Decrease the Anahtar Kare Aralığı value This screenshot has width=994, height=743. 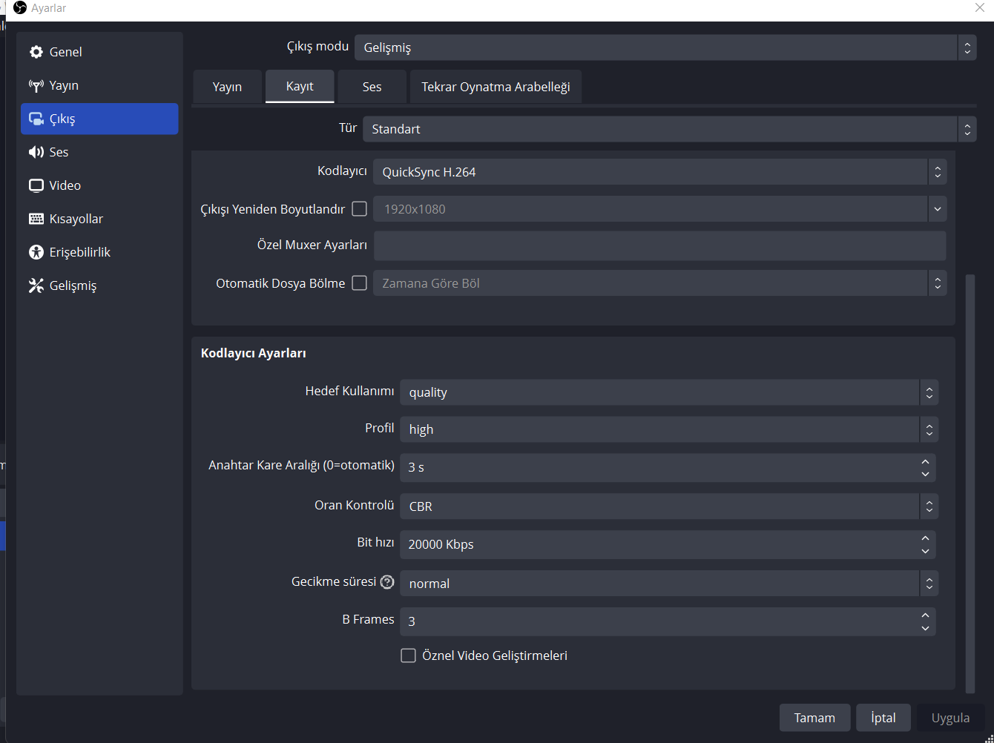pyautogui.click(x=925, y=474)
